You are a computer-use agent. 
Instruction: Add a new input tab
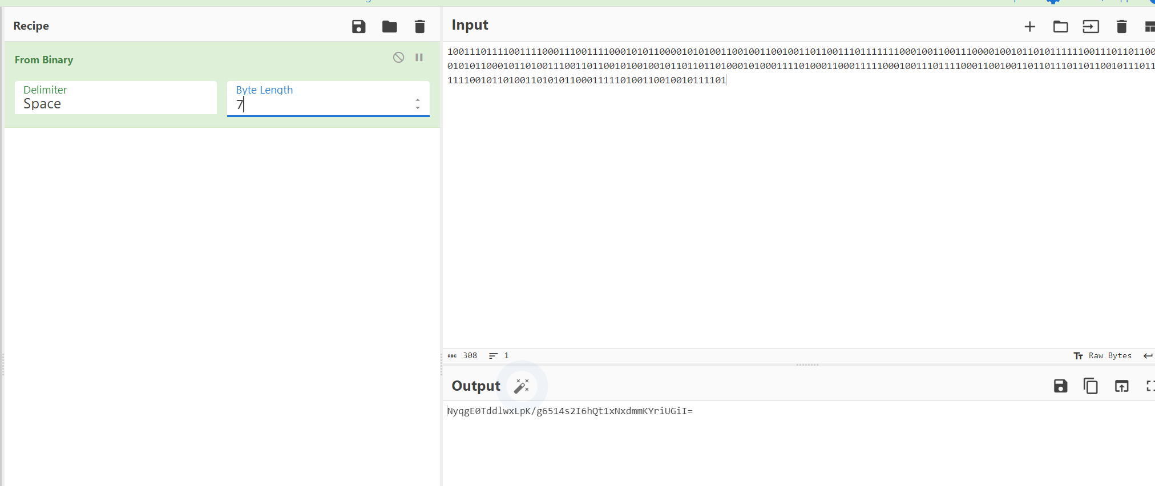click(1029, 26)
